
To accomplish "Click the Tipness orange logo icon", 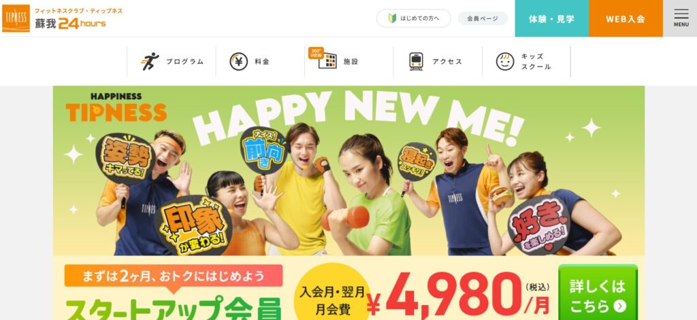I will coord(16,18).
